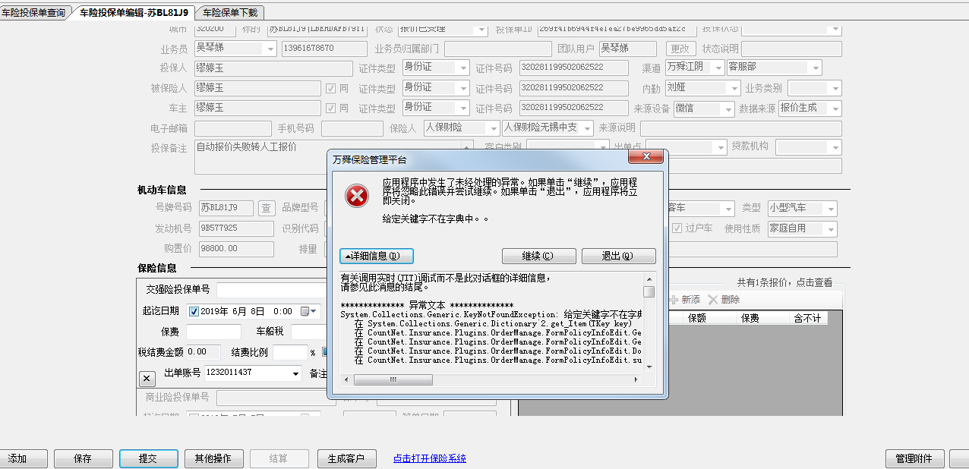The image size is (969, 469).
Task: Click the 手机号码 input field
Action: click(x=352, y=128)
